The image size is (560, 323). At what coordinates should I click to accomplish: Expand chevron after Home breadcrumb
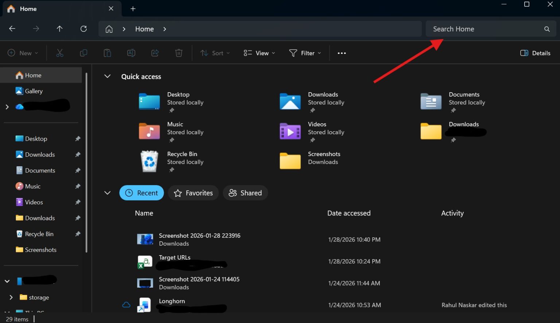point(165,29)
